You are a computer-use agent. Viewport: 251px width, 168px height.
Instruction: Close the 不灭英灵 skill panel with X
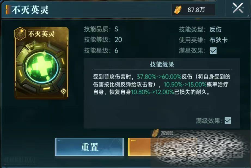coord(238,8)
